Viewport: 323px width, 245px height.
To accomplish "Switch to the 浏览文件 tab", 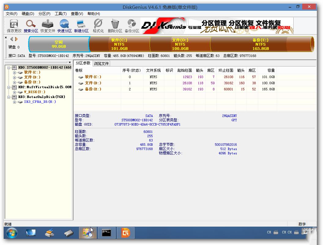I will click(x=102, y=63).
